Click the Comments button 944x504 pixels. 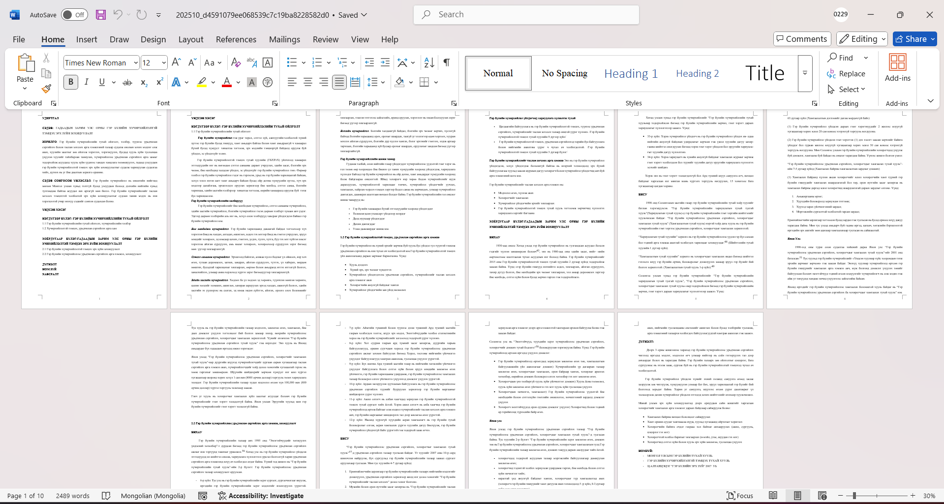(x=802, y=39)
